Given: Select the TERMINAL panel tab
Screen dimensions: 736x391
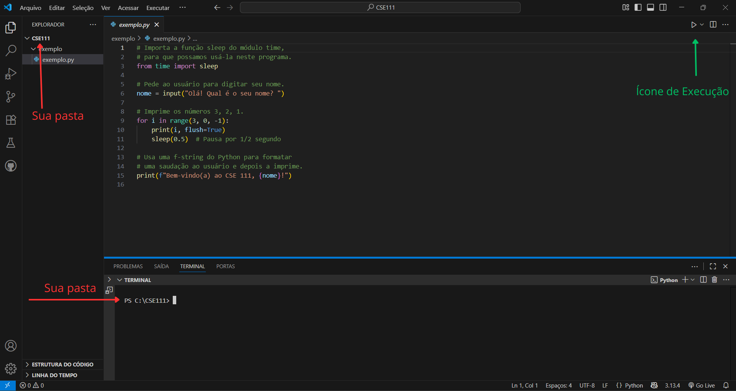Looking at the screenshot, I should (x=192, y=266).
